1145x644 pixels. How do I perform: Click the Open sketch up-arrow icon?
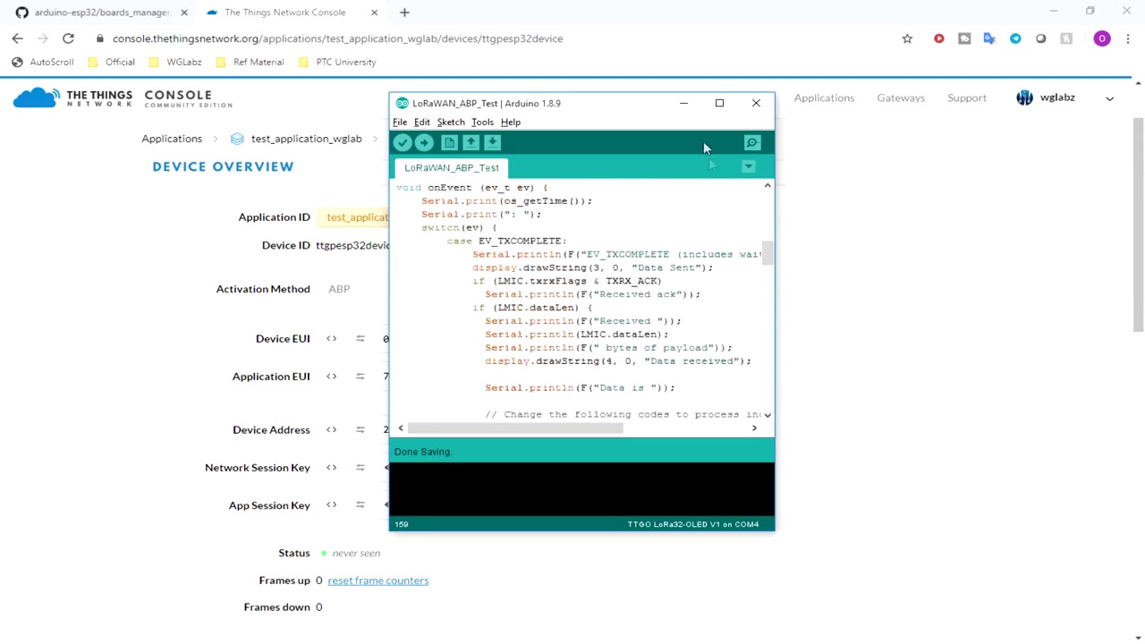coord(471,143)
